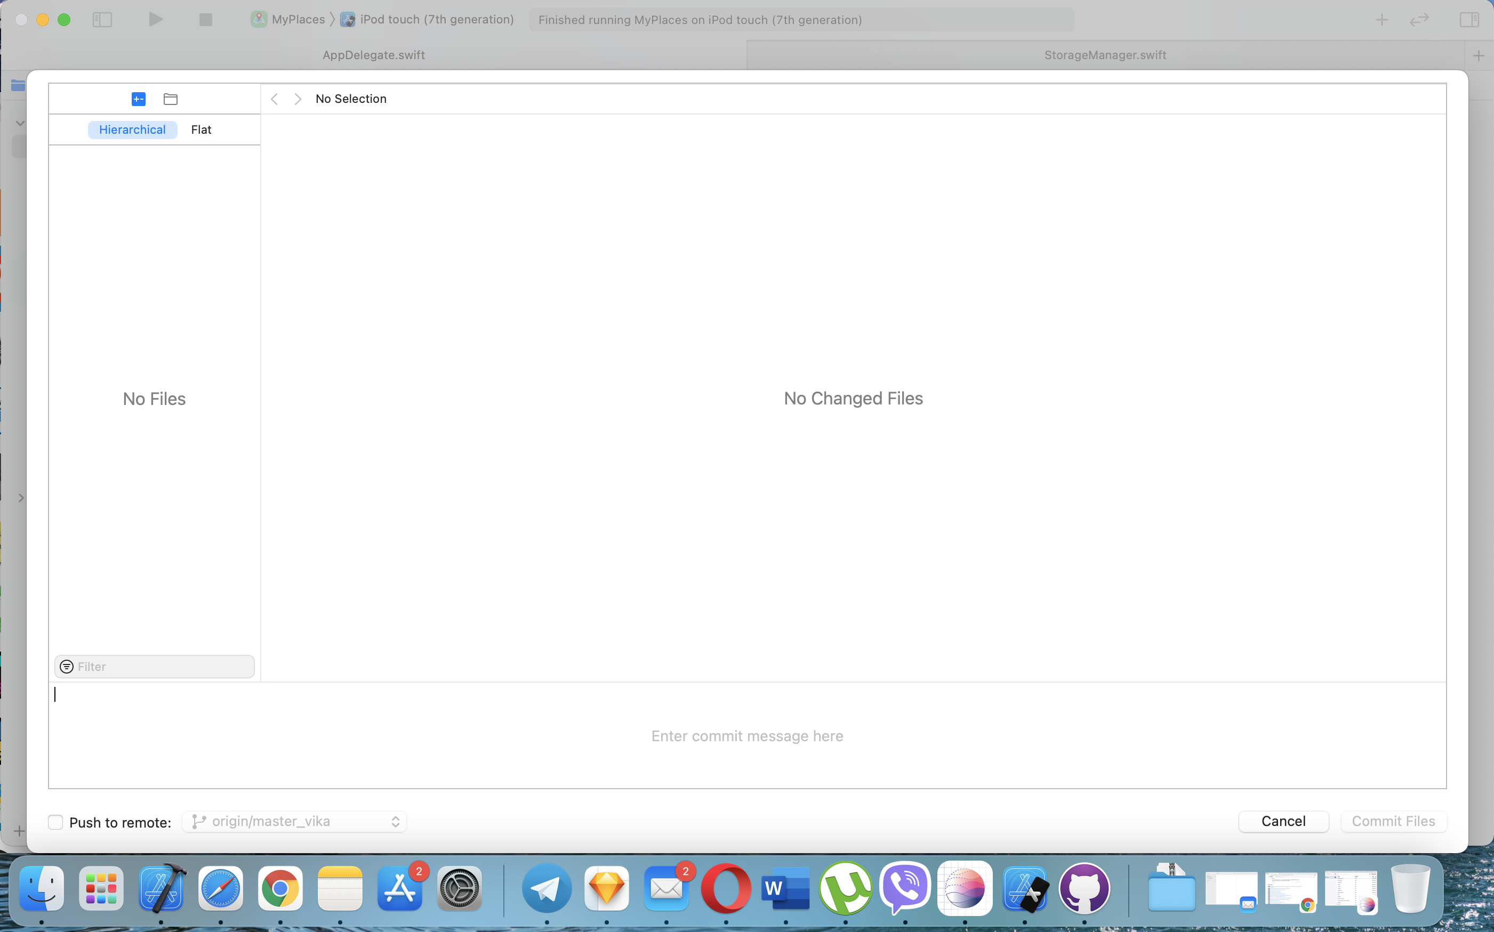Image resolution: width=1494 pixels, height=932 pixels.
Task: Switch to the StorageManager.swift tab
Action: (1105, 55)
